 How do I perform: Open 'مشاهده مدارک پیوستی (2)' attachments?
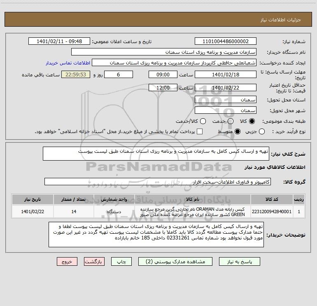tap(175, 262)
